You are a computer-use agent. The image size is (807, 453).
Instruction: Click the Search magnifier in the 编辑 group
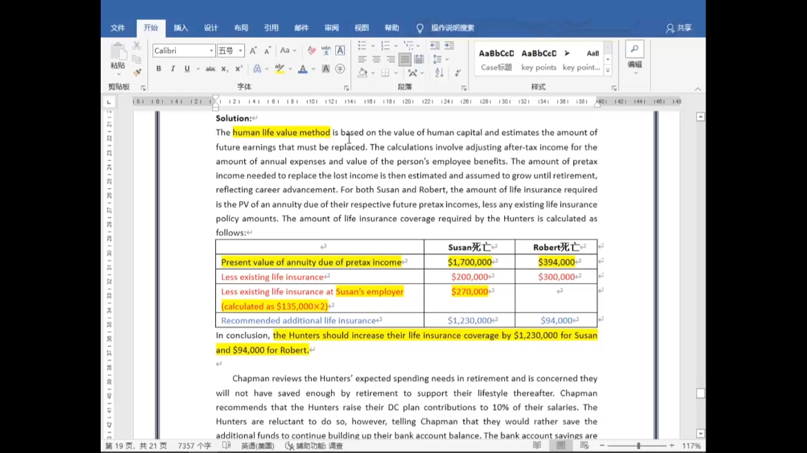(635, 49)
